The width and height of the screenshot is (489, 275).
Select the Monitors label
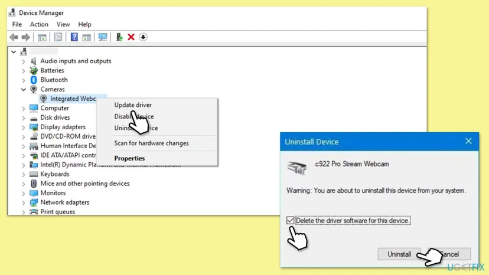pos(53,193)
